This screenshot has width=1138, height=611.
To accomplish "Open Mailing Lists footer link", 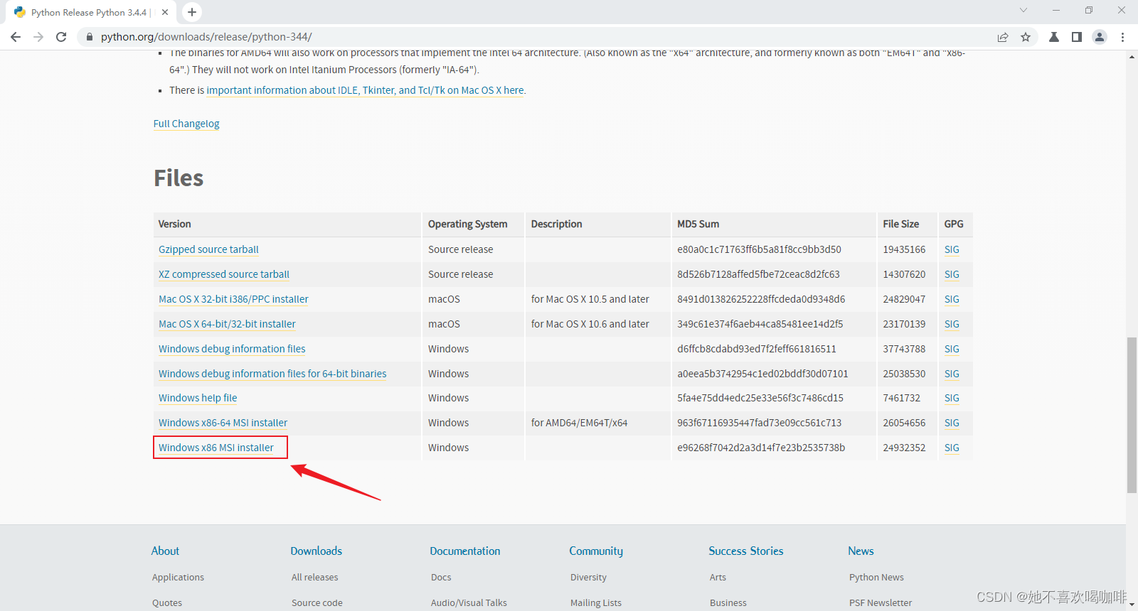I will pos(596,602).
